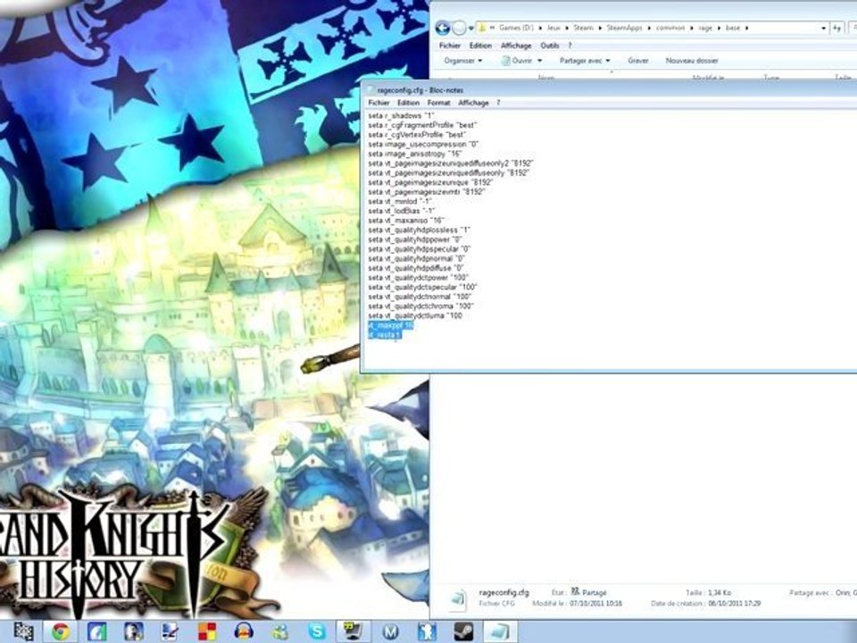This screenshot has width=857, height=643.
Task: Open Edition menu in Bloc-notes
Action: [408, 103]
